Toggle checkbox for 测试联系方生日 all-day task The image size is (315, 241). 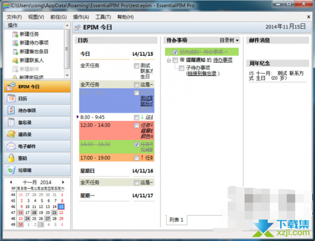pos(136,66)
